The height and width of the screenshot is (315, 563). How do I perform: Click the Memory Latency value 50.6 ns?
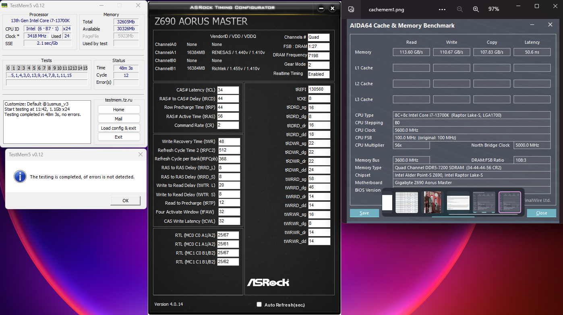(x=532, y=52)
